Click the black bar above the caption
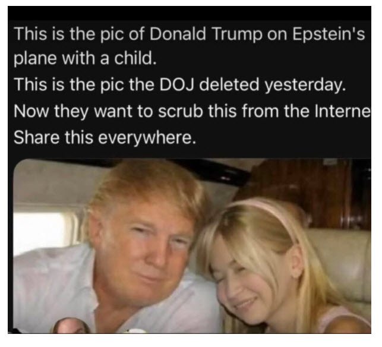Screen dimensions: 382x347 (190, 13)
